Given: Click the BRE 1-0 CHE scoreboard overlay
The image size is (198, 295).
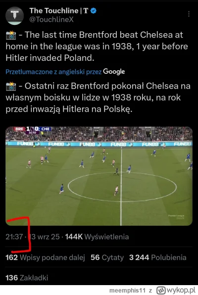Looking at the screenshot, I should pyautogui.click(x=32, y=130).
